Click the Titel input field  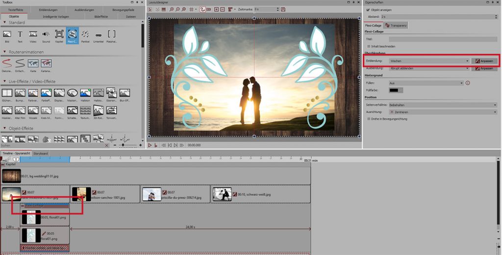pyautogui.click(x=443, y=39)
